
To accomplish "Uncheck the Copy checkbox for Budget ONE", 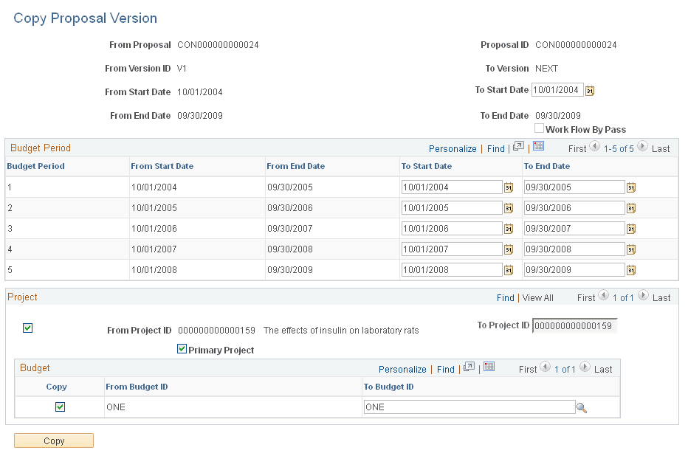I will click(x=59, y=407).
